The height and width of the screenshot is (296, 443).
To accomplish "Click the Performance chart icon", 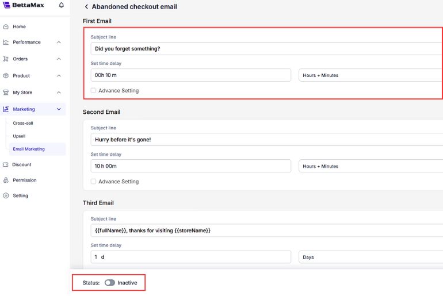I will pos(6,42).
